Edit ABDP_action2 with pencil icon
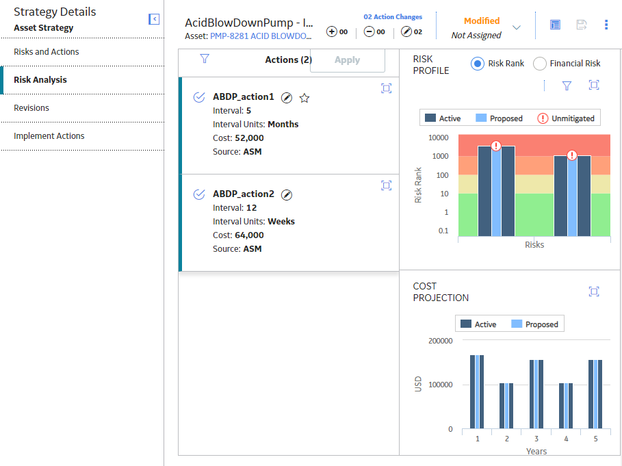The height and width of the screenshot is (466, 622). pyautogui.click(x=287, y=195)
